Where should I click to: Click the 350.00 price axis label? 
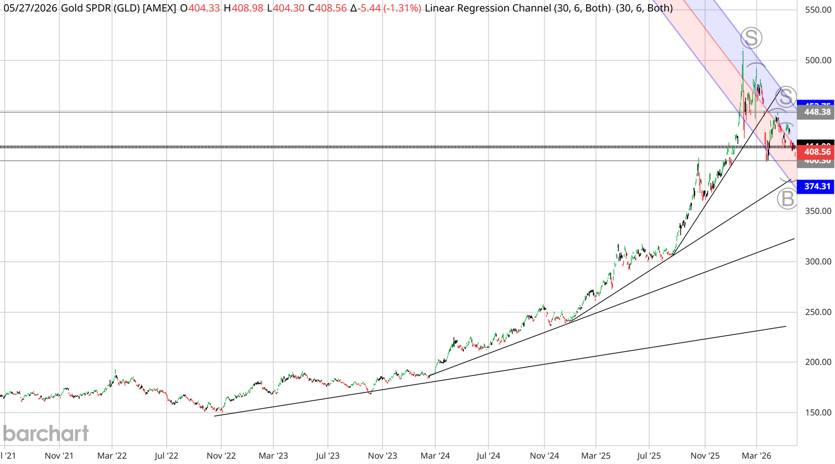(x=818, y=211)
